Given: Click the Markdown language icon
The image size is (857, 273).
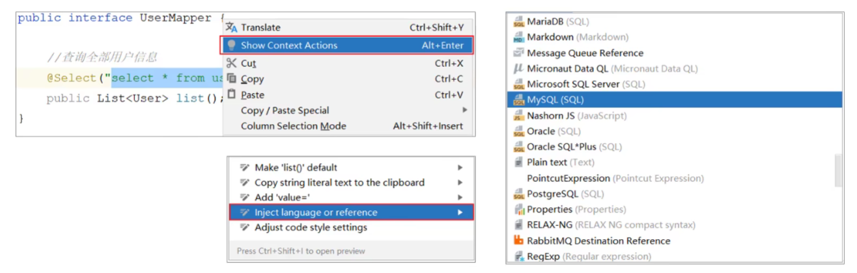Looking at the screenshot, I should [518, 37].
